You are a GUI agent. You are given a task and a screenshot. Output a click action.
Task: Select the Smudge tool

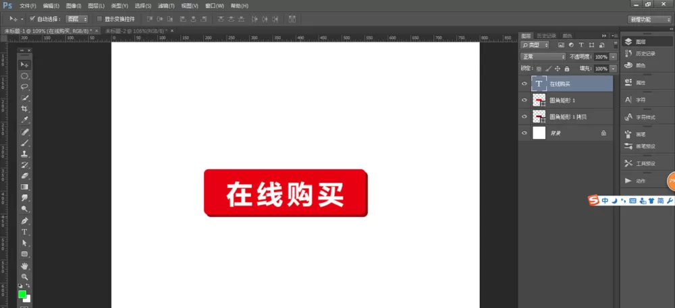click(x=24, y=198)
